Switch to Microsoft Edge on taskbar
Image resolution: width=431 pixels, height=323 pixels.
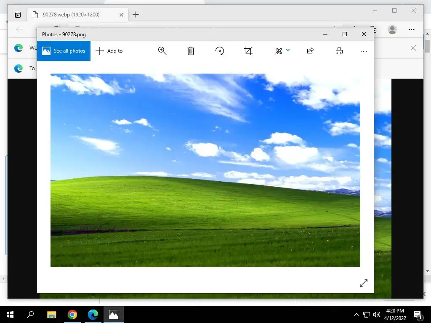click(x=93, y=315)
